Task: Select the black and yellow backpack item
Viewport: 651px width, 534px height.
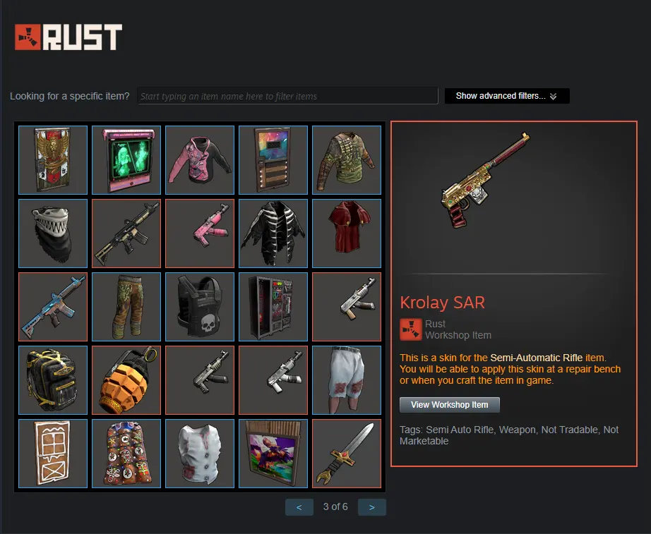Action: [x=53, y=380]
